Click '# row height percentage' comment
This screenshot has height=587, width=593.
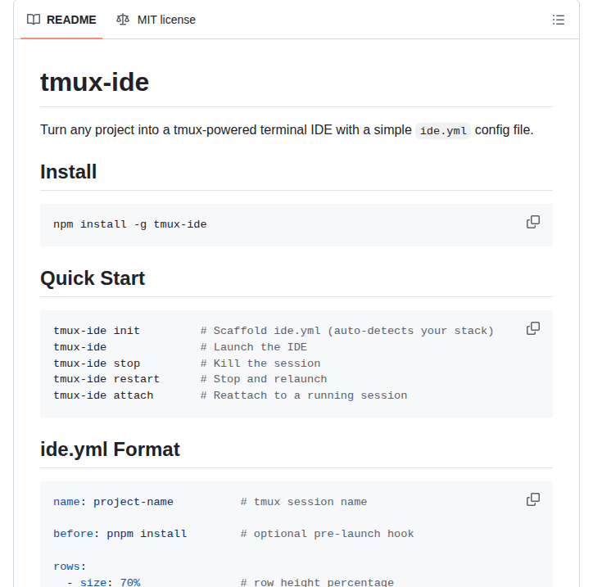(x=317, y=582)
